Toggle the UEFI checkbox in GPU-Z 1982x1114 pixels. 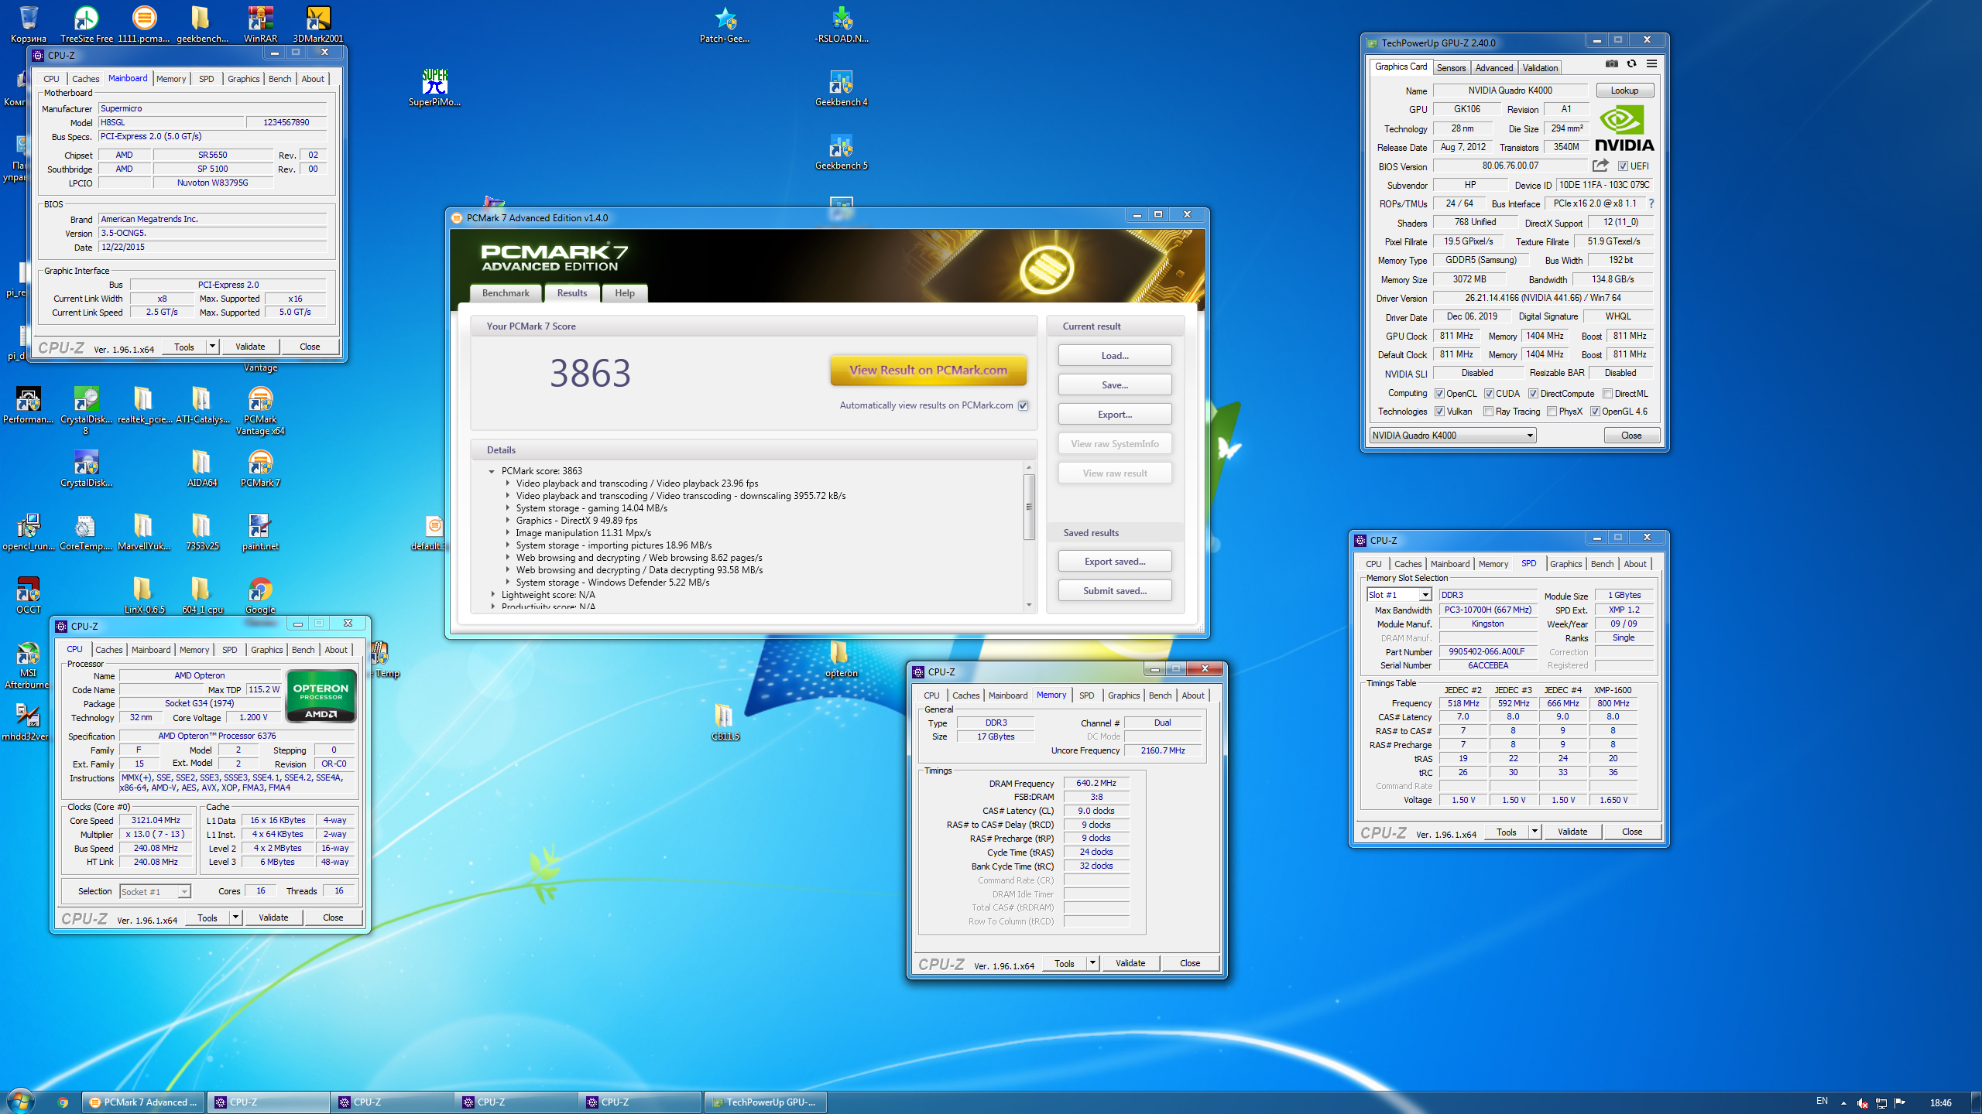pos(1623,166)
